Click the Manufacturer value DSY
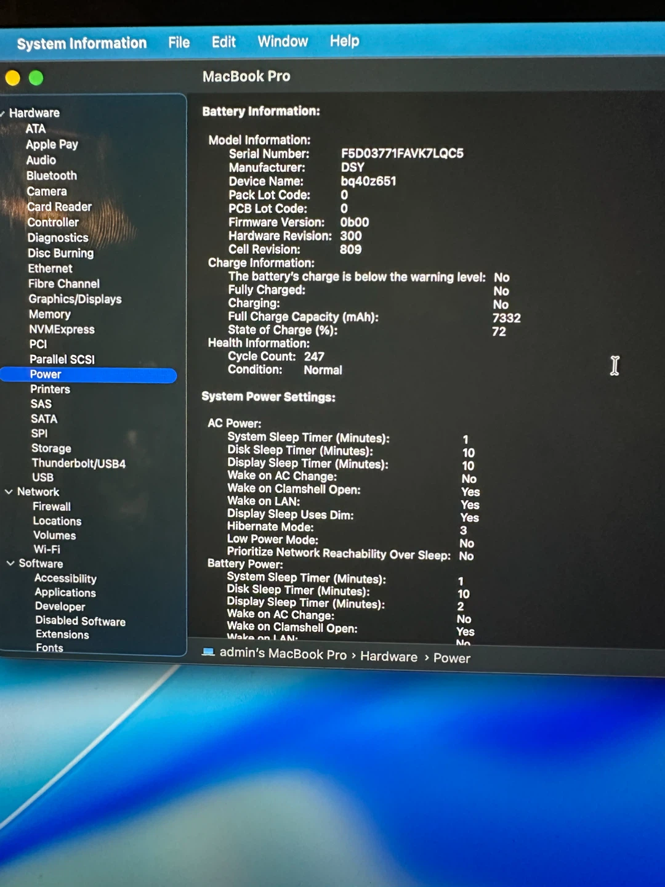The height and width of the screenshot is (887, 665). (x=352, y=168)
